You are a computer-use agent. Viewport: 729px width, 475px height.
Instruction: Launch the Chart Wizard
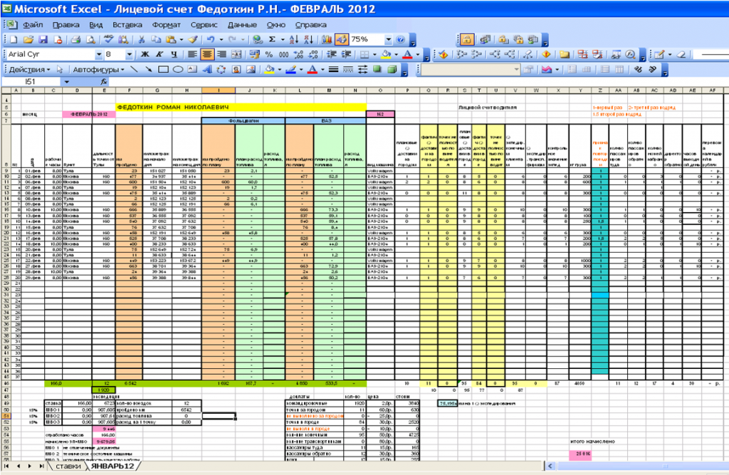pyautogui.click(x=327, y=40)
